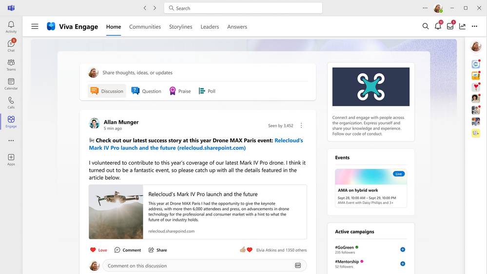The height and width of the screenshot is (274, 487).
Task: Switch to the Communities tab
Action: coord(145,27)
